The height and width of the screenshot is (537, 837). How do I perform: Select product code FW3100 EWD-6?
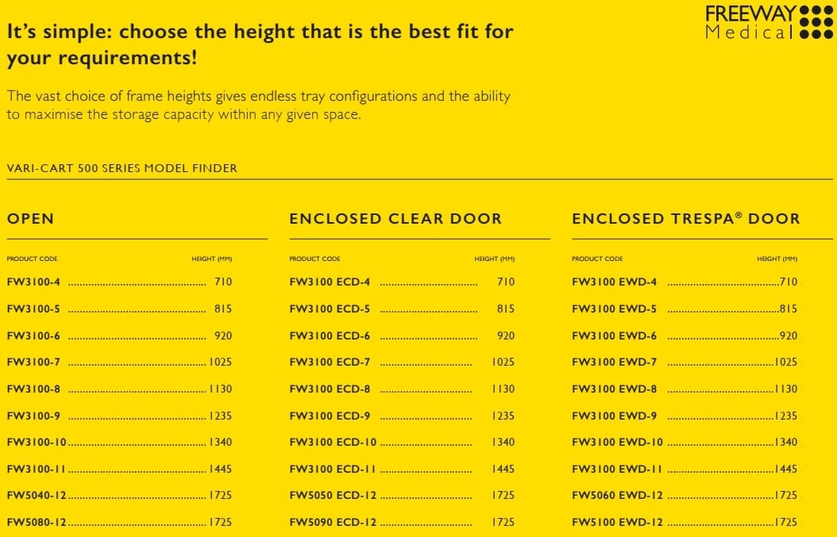click(x=614, y=336)
